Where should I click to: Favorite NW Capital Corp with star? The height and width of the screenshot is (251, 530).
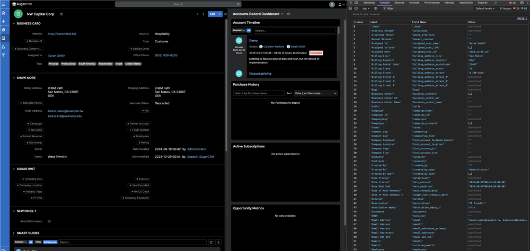[61, 14]
